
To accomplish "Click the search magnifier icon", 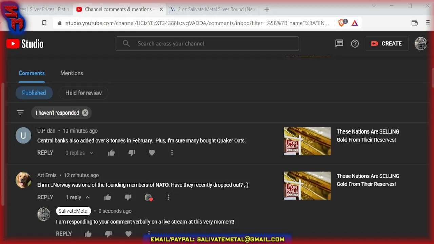I will 126,43.
